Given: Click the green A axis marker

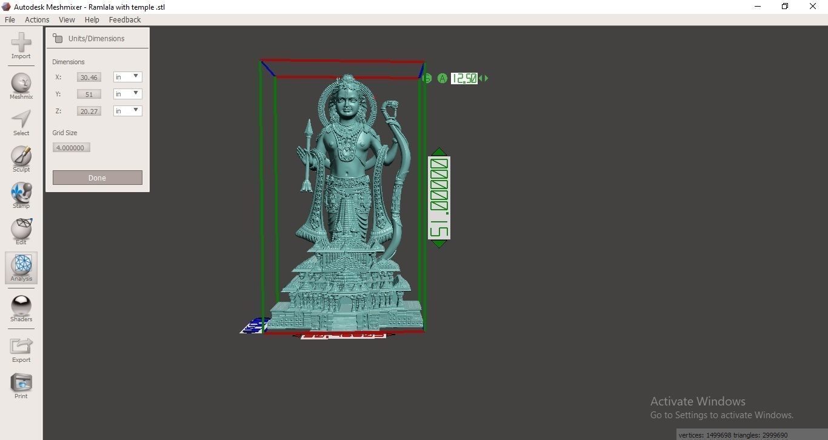Looking at the screenshot, I should point(442,78).
